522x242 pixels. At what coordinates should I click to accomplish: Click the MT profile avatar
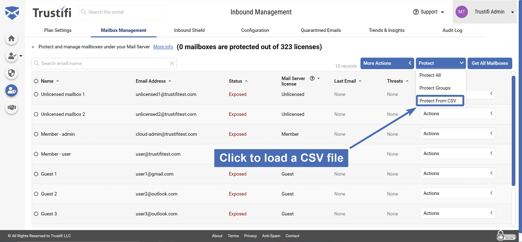(x=461, y=12)
